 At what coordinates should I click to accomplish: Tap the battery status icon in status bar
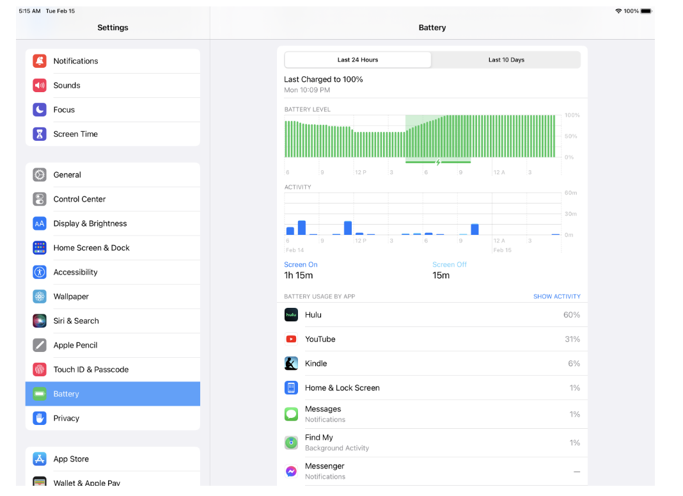tap(646, 11)
